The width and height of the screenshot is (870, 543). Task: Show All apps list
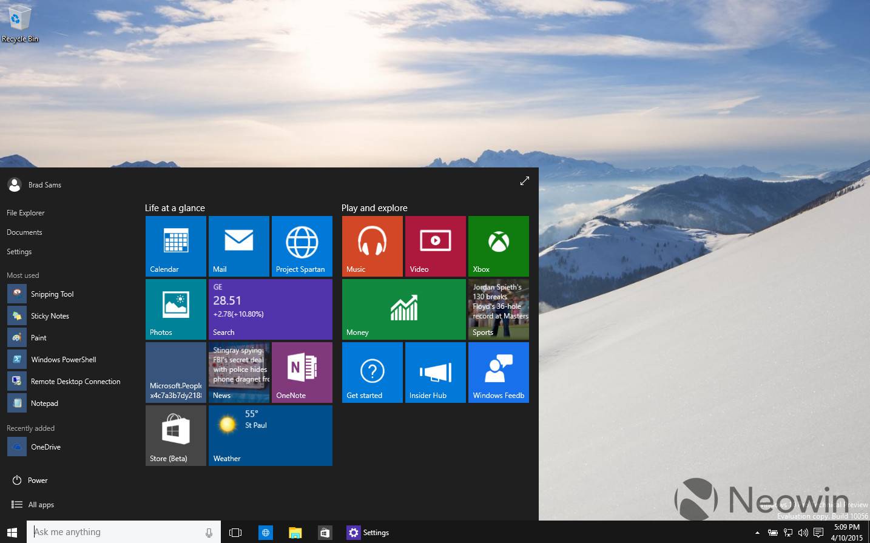pos(33,504)
